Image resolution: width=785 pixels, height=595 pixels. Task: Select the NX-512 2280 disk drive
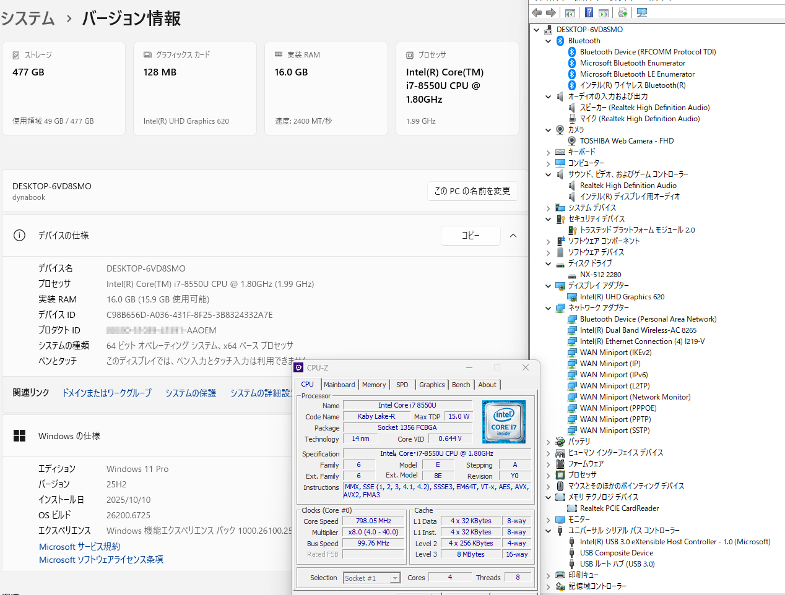click(600, 275)
